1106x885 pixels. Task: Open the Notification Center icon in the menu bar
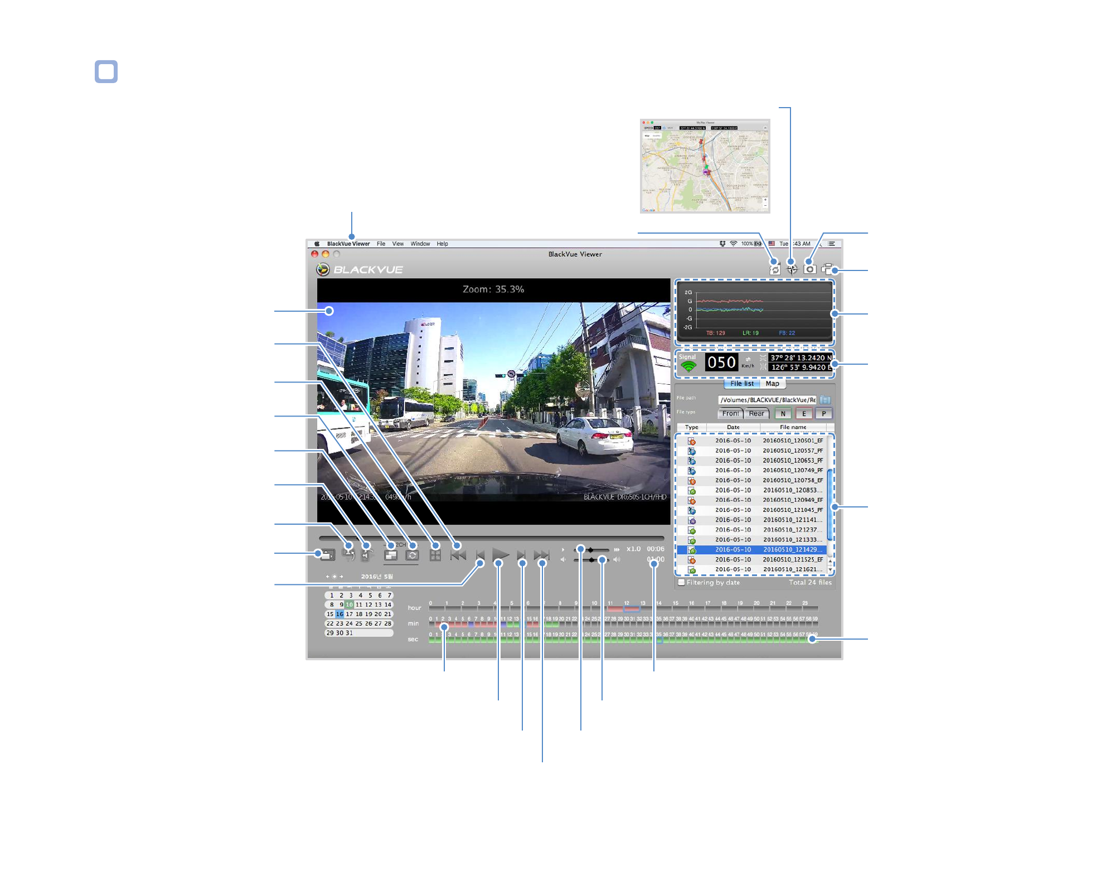832,244
